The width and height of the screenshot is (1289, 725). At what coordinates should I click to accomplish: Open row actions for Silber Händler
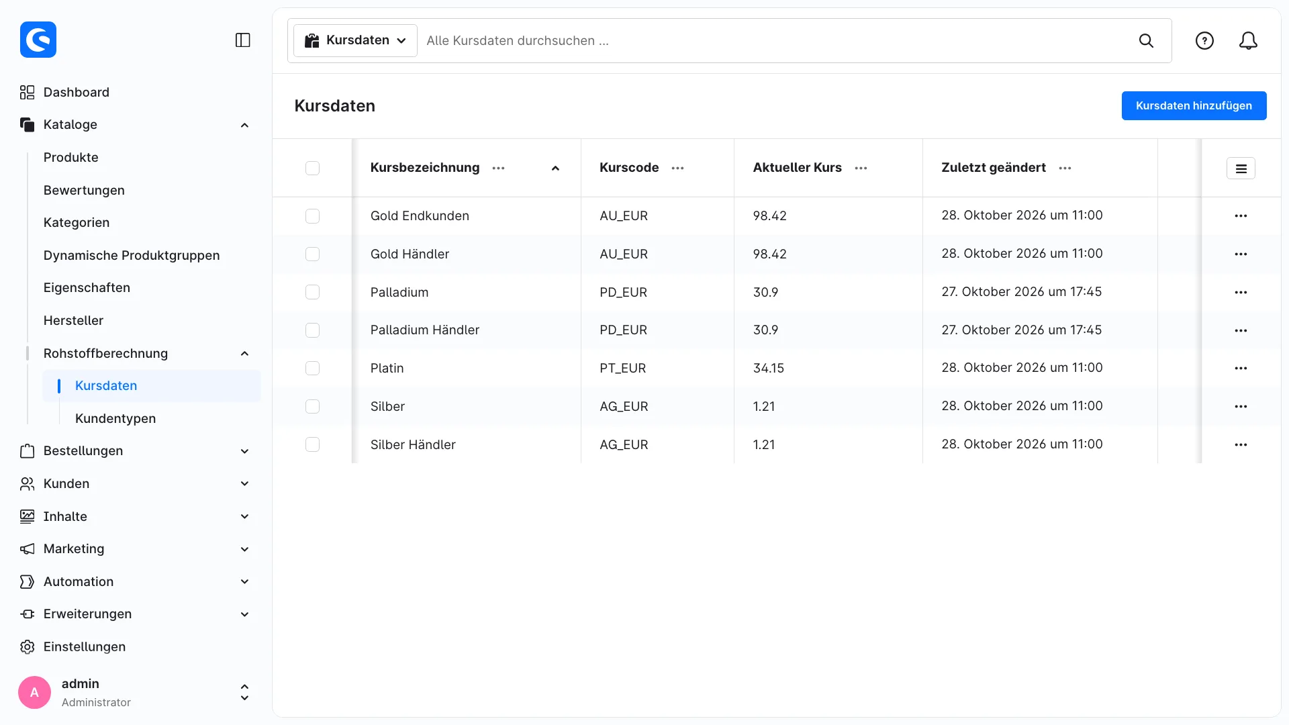click(1241, 445)
